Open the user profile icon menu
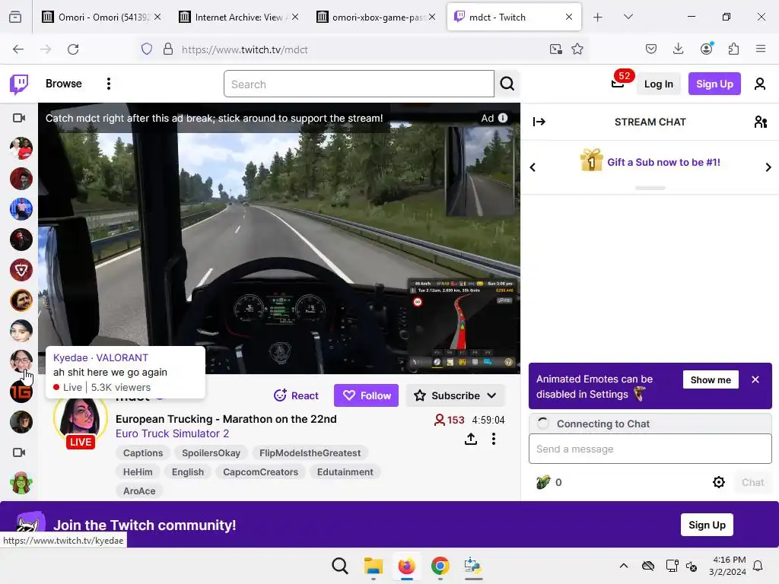Viewport: 779px width, 584px height. [x=760, y=84]
